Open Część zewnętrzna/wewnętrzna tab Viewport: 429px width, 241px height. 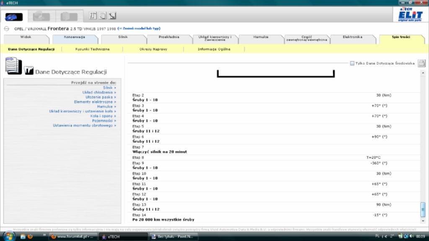pyautogui.click(x=307, y=39)
